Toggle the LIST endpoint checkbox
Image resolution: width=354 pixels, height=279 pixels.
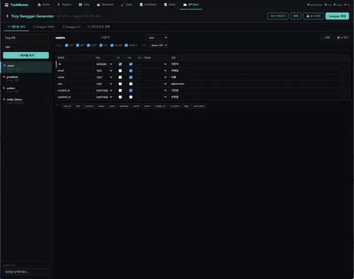(66, 45)
